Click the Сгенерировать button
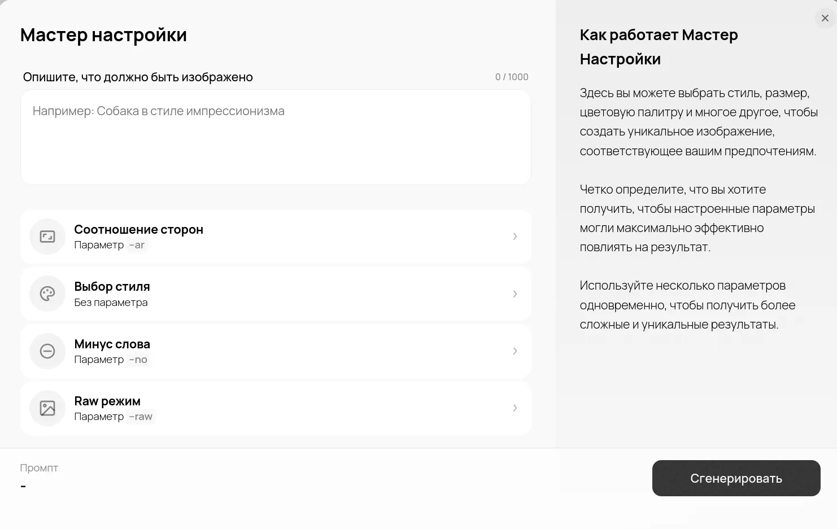 tap(736, 478)
